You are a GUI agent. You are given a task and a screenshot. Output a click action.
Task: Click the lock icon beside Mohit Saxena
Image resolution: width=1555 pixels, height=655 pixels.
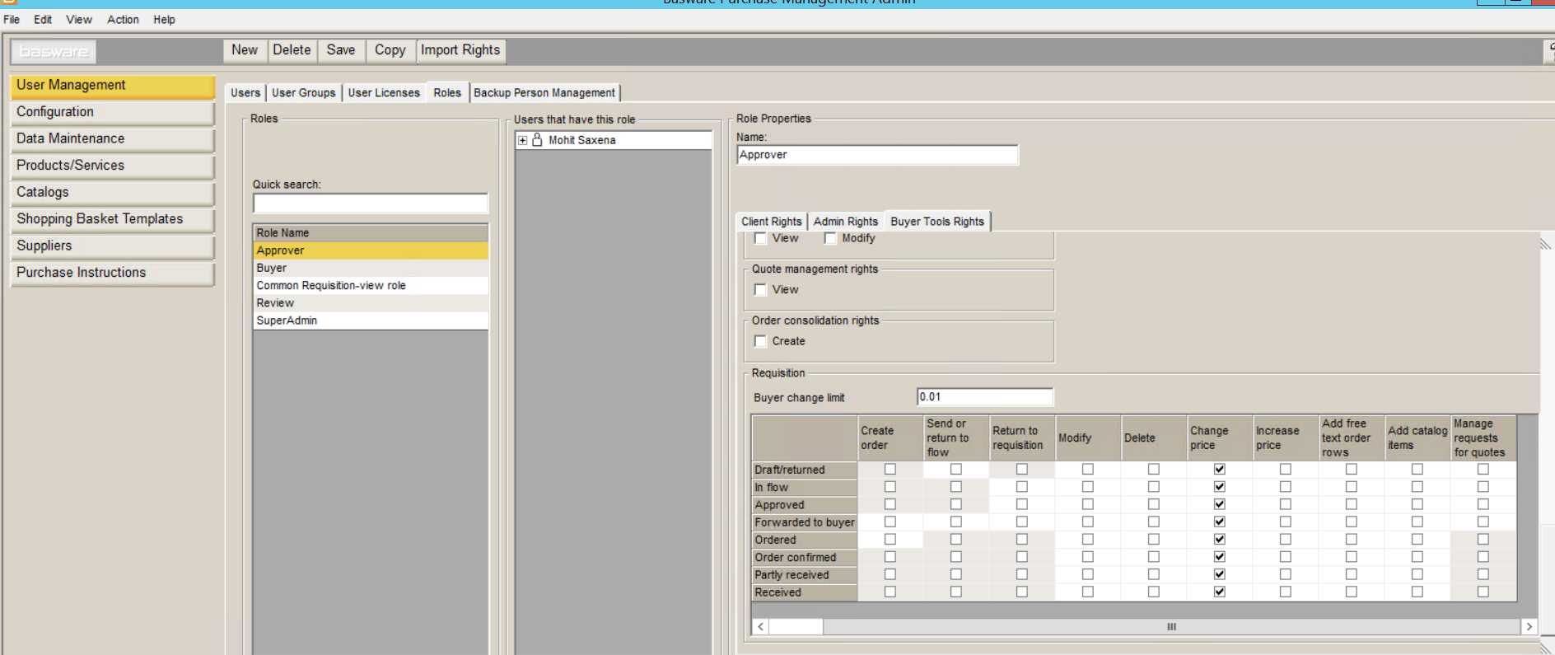[x=537, y=140]
